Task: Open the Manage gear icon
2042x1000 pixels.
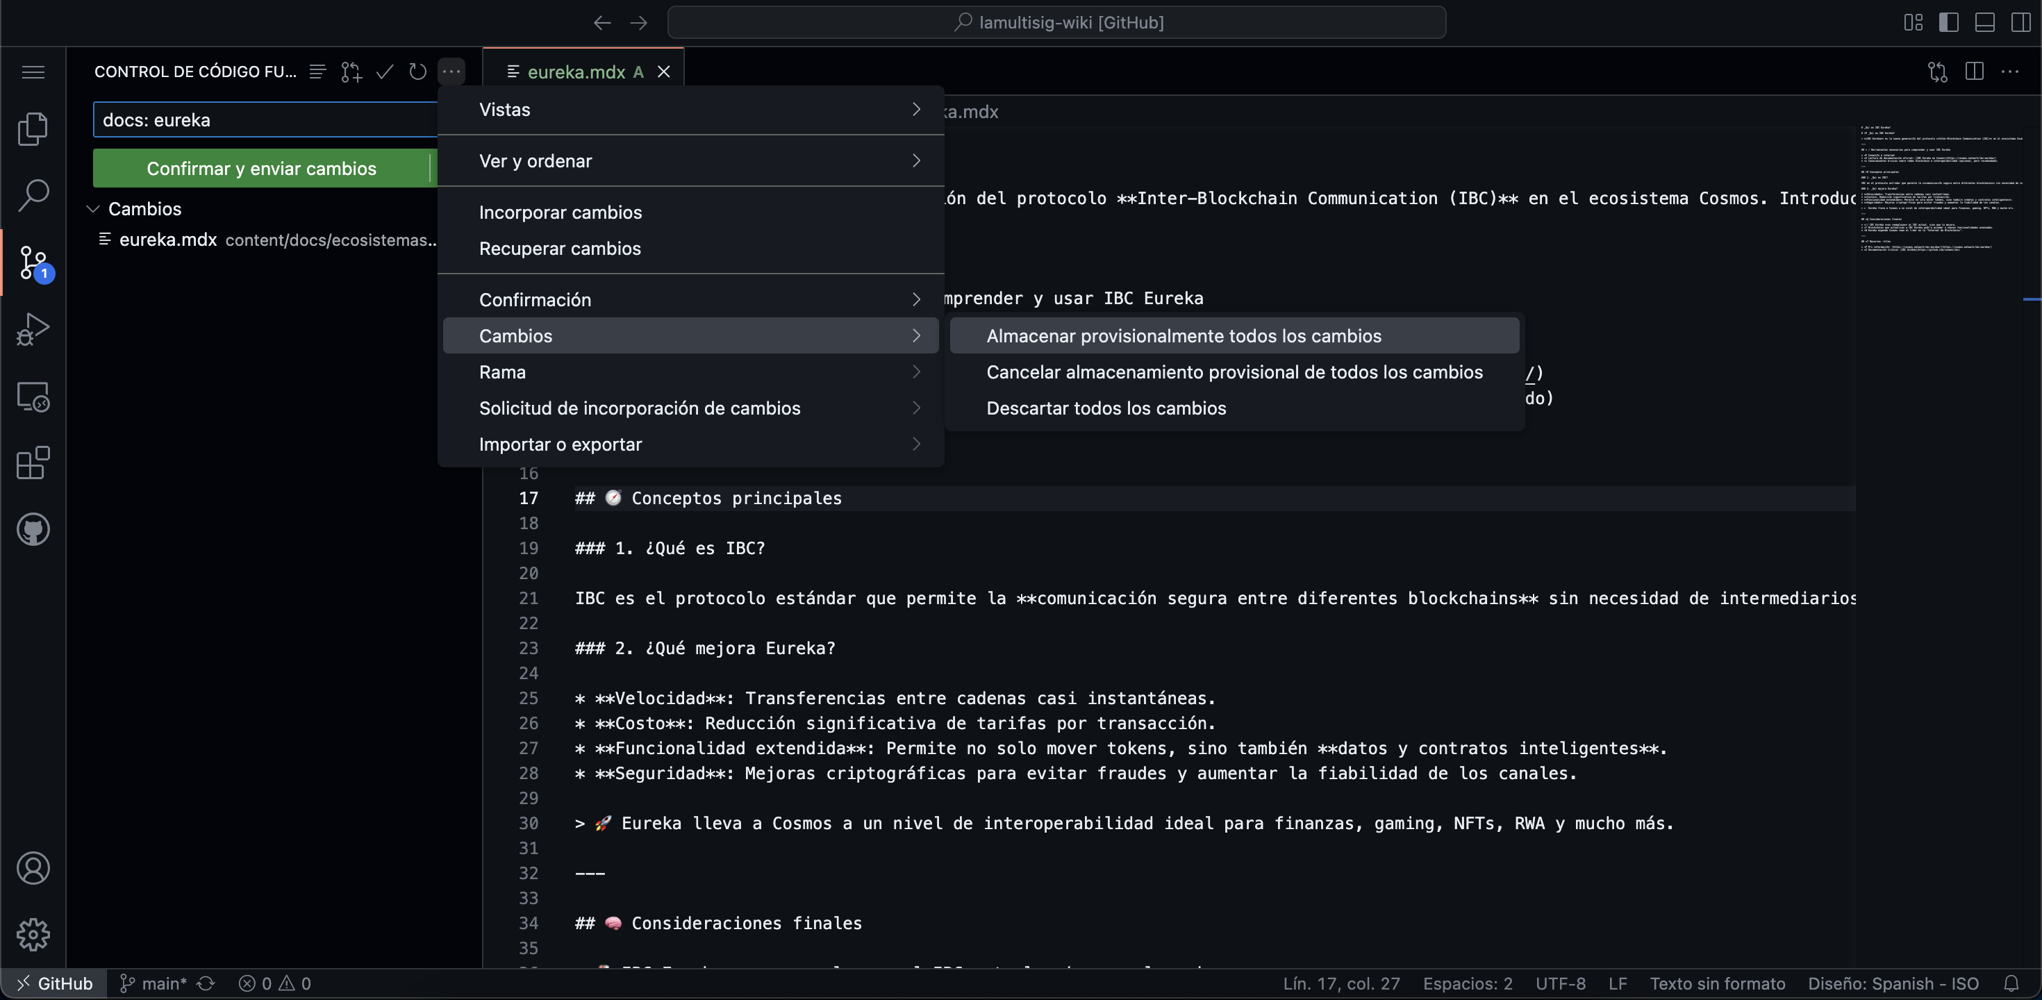Action: 33,935
